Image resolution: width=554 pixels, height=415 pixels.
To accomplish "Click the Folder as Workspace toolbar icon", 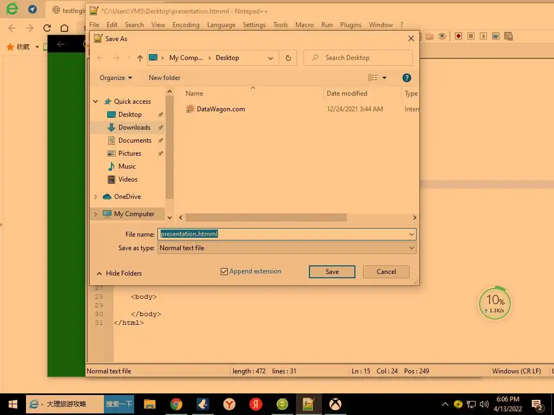I will 429,36.
